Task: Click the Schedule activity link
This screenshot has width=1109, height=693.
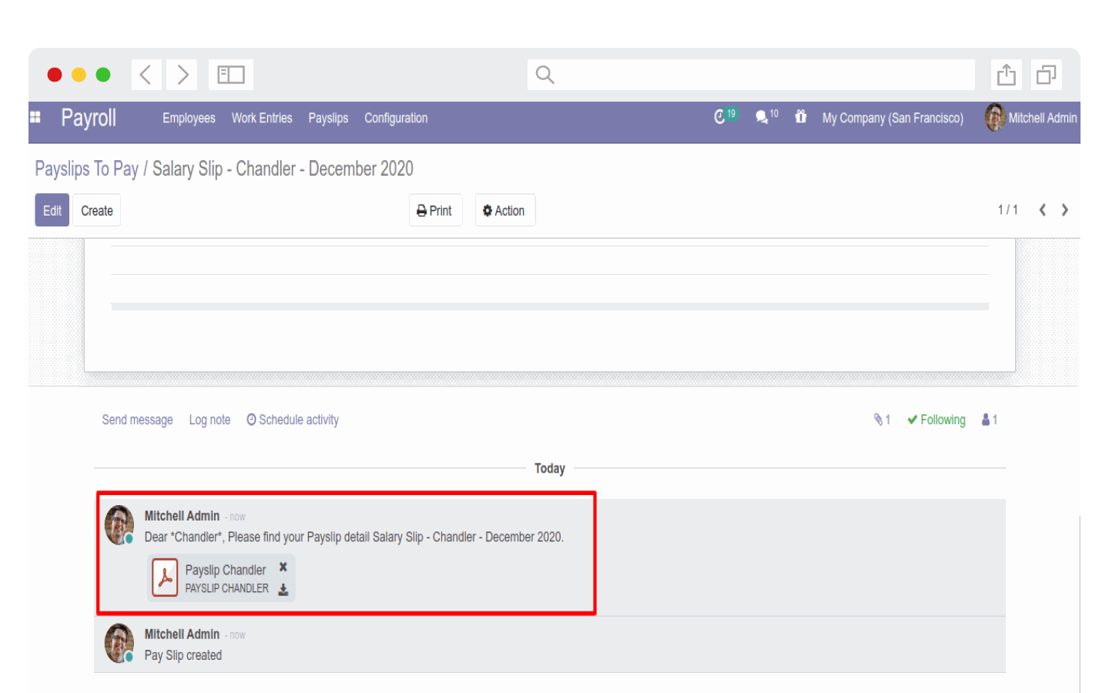Action: point(293,420)
